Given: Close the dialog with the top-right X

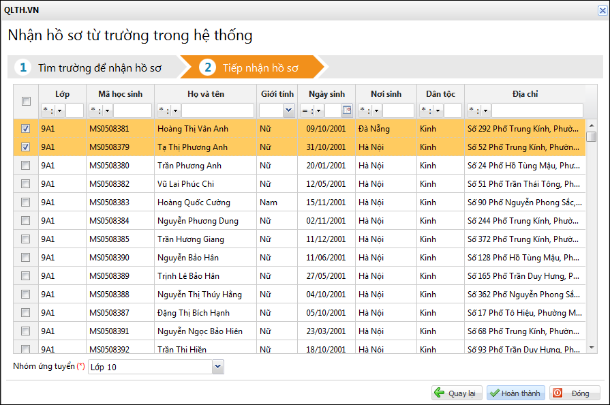Looking at the screenshot, I should [600, 10].
